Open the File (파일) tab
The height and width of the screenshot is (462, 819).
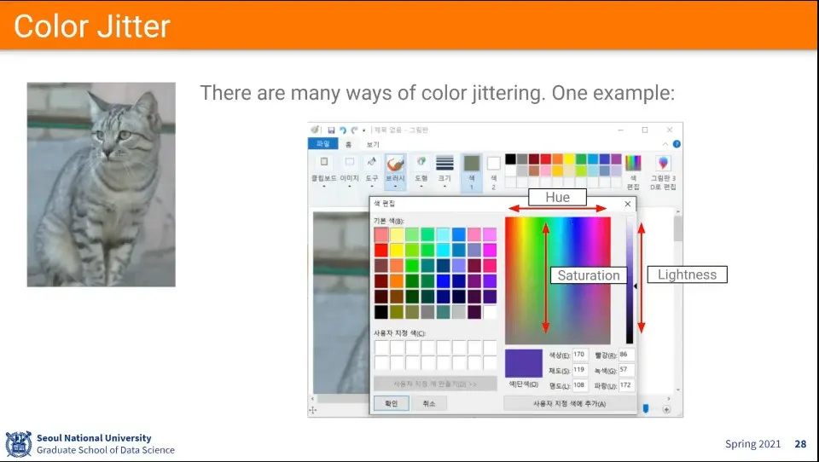[x=322, y=143]
